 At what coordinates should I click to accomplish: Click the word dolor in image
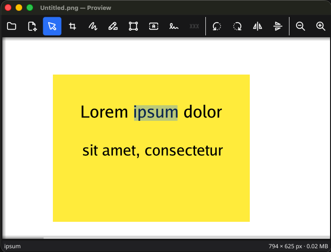(203, 112)
